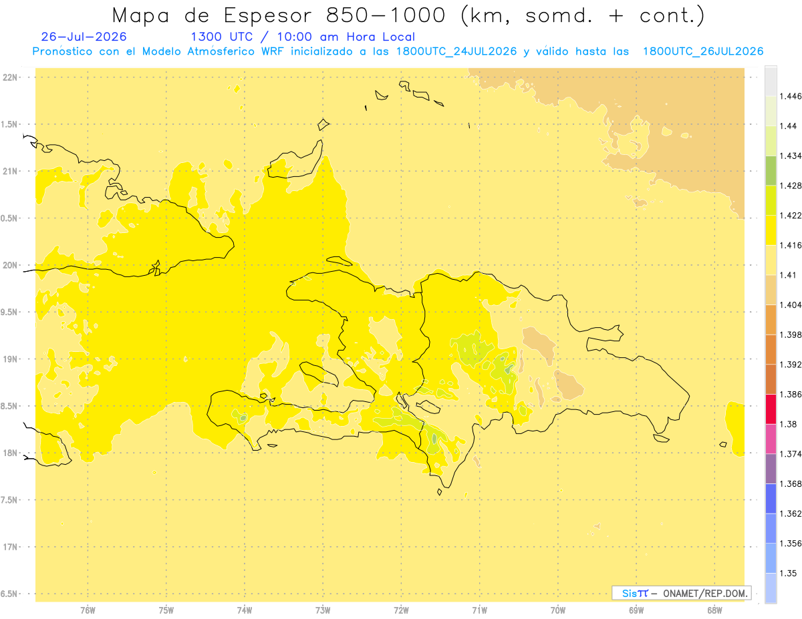Image resolution: width=802 pixels, height=619 pixels.
Task: Click the 76W longitude label
Action: tap(88, 610)
